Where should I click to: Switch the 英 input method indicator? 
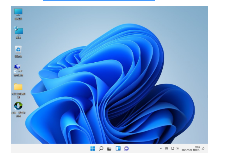(x=166, y=148)
